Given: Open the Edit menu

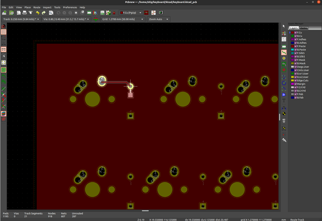Looking at the screenshot, I should click(x=11, y=7).
